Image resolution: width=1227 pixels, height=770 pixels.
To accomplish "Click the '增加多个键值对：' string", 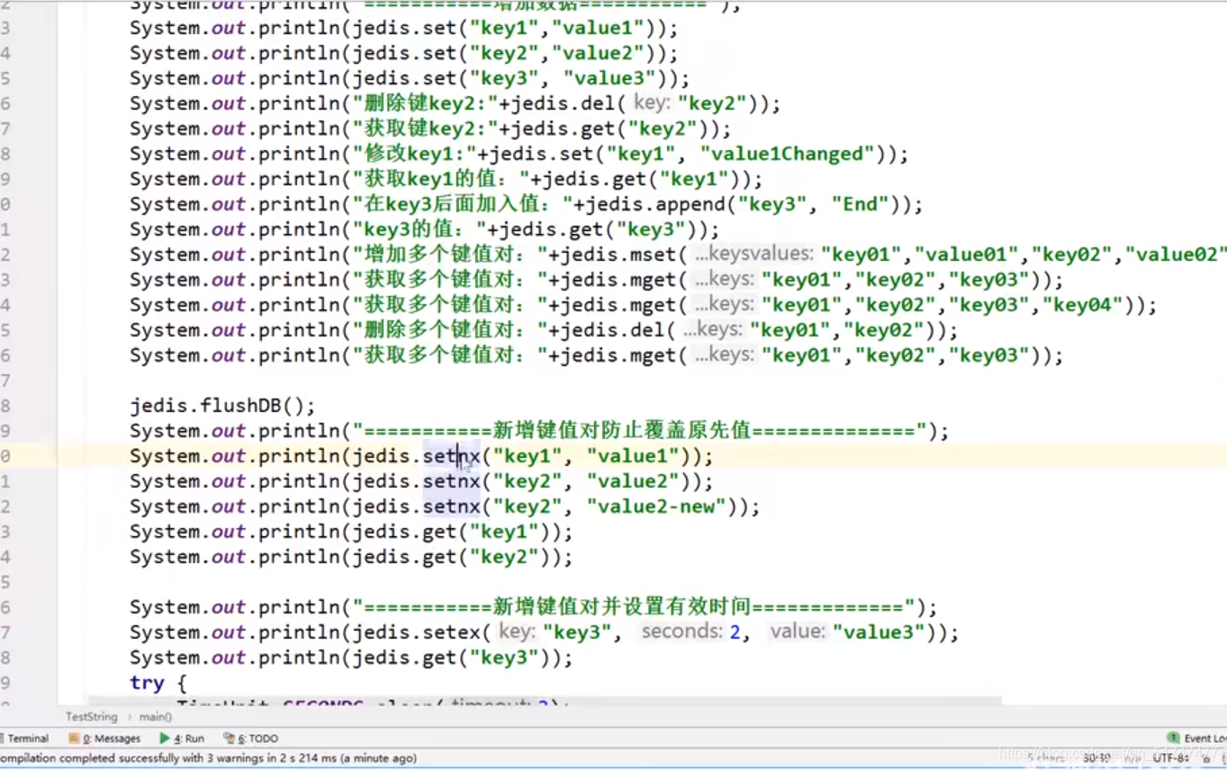I will 450,255.
